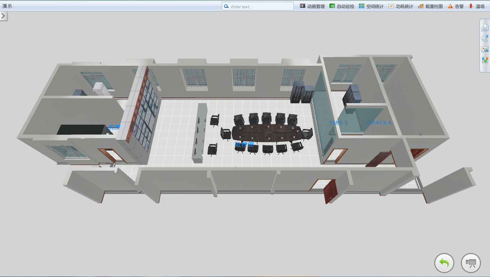Select the 机房 room label
This screenshot has width=490, height=277.
pos(114,127)
